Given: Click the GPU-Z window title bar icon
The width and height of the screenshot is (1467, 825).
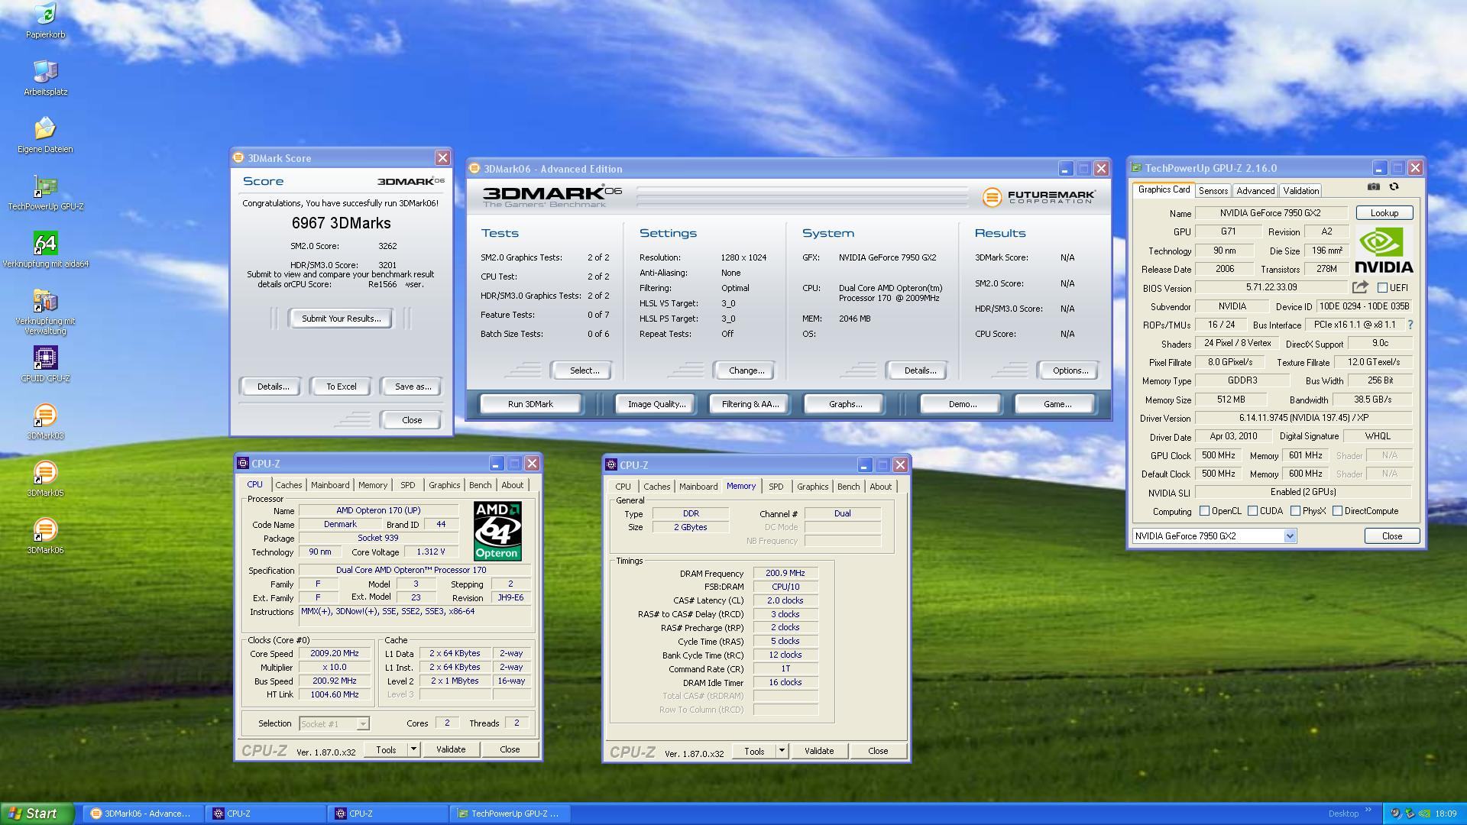Looking at the screenshot, I should [1137, 168].
